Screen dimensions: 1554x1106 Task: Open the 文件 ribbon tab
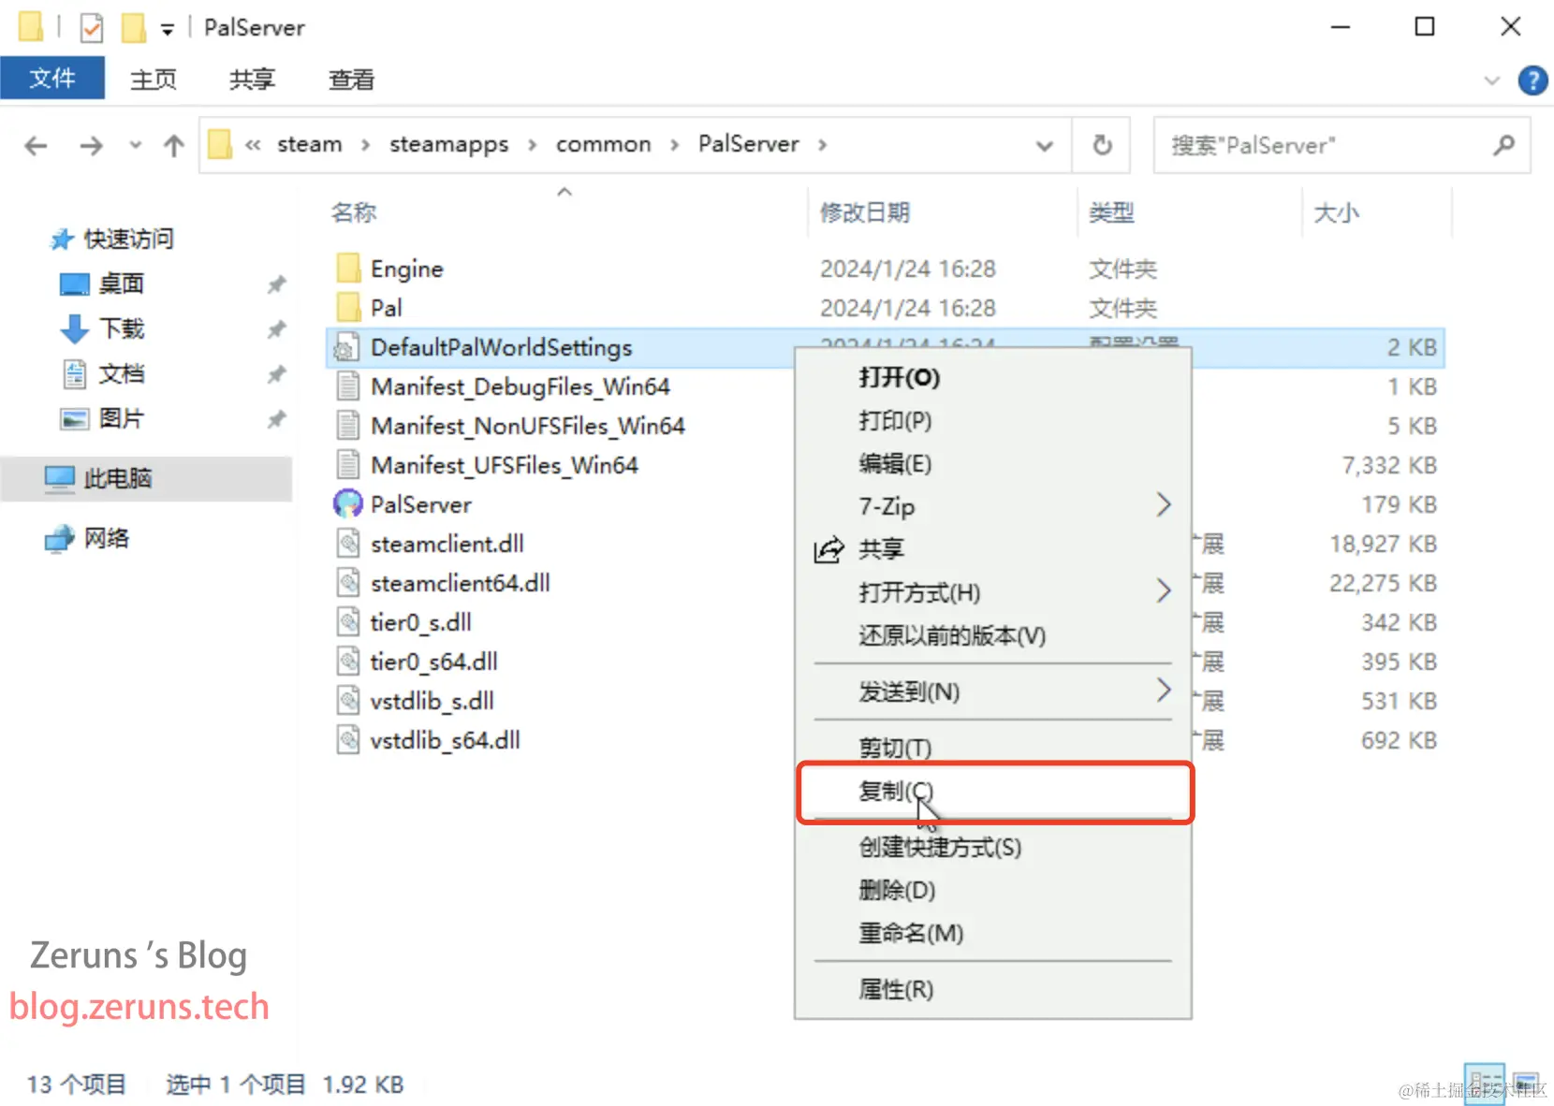click(52, 79)
